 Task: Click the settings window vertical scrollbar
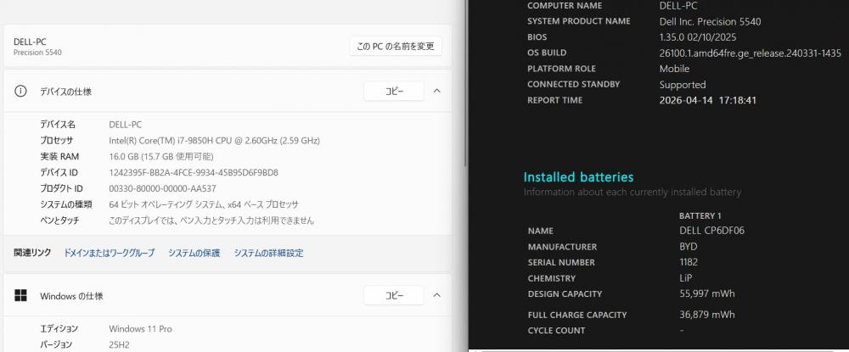(465, 81)
